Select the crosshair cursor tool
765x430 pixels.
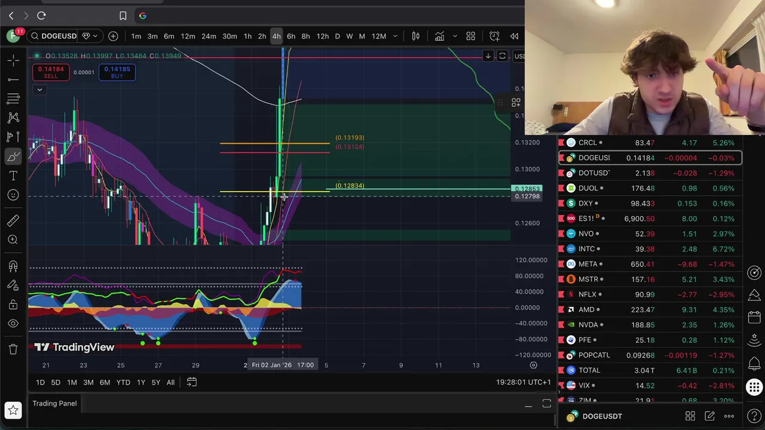click(x=13, y=60)
